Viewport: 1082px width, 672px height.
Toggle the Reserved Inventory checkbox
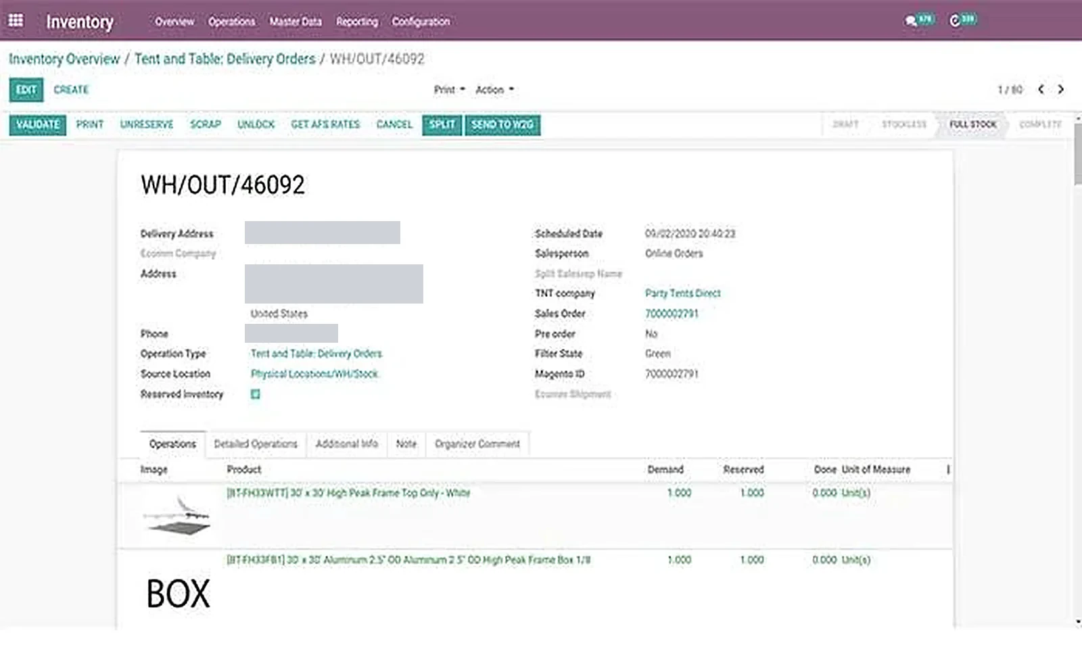click(256, 394)
